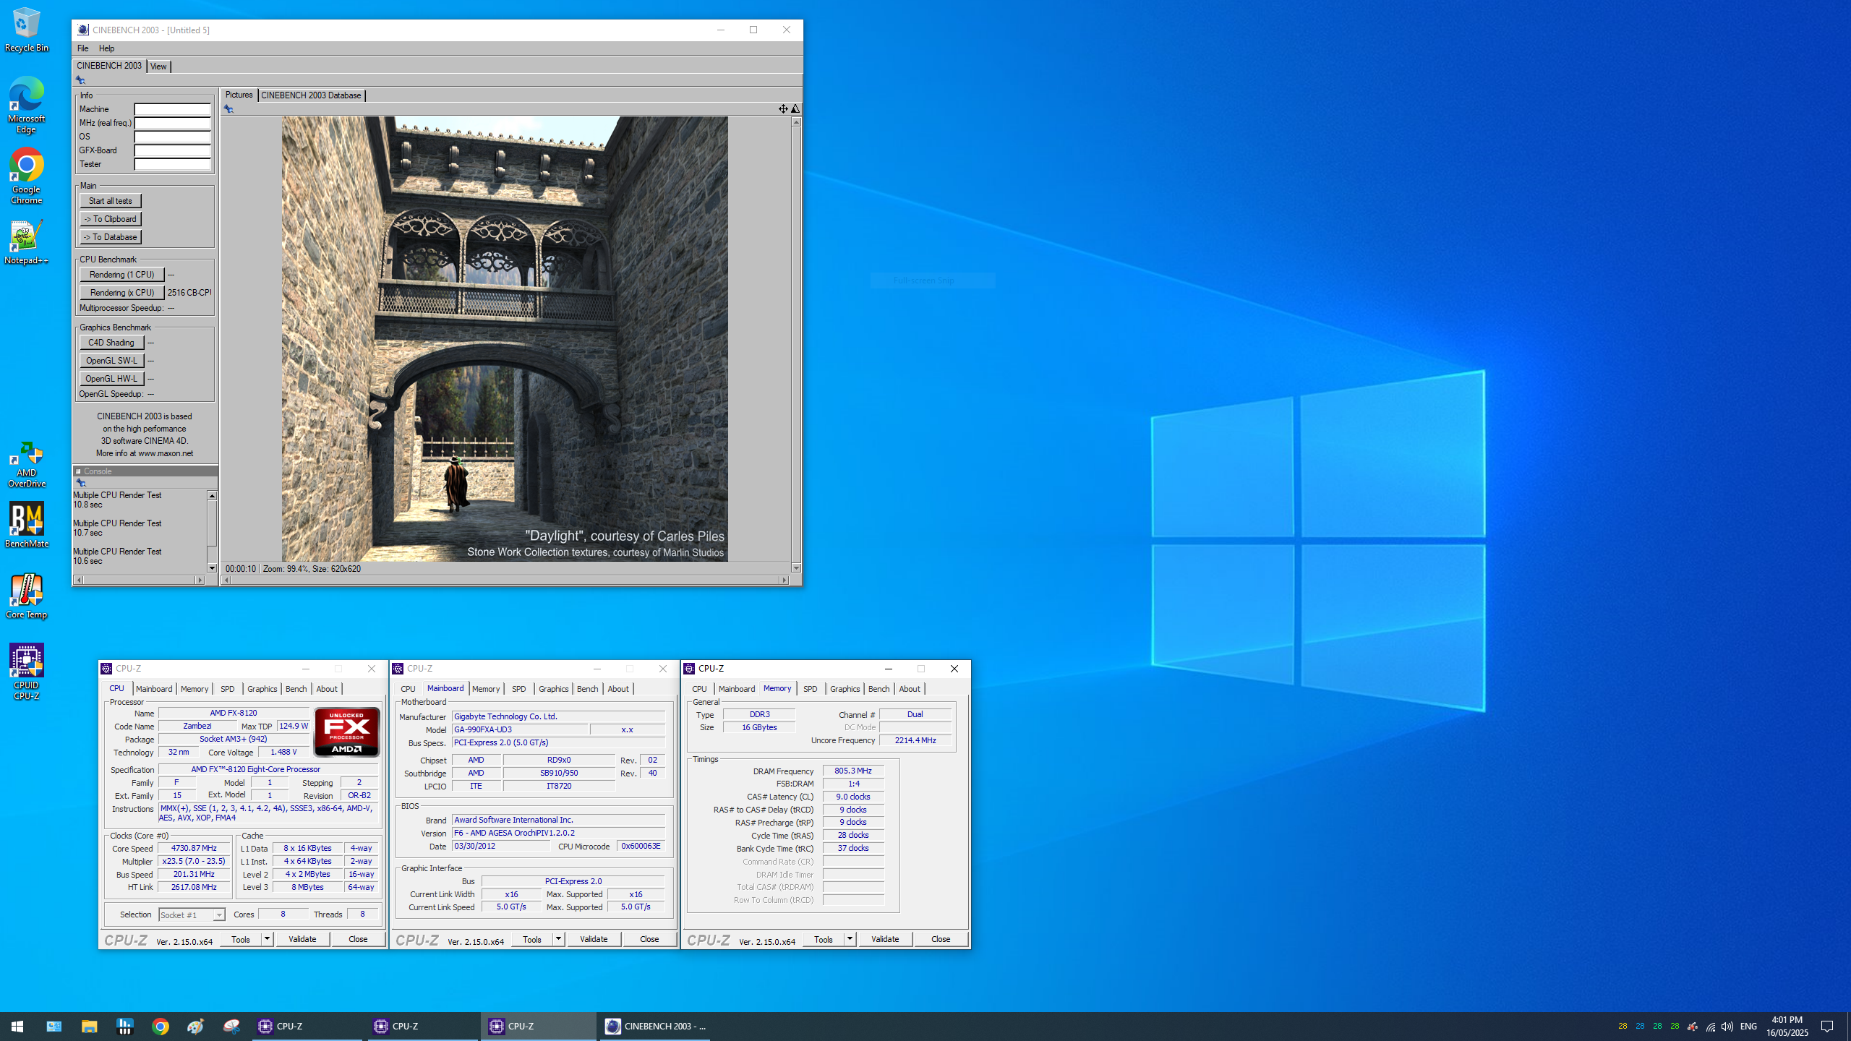The image size is (1851, 1041).
Task: Open File Explorer from the taskbar
Action: tap(89, 1026)
